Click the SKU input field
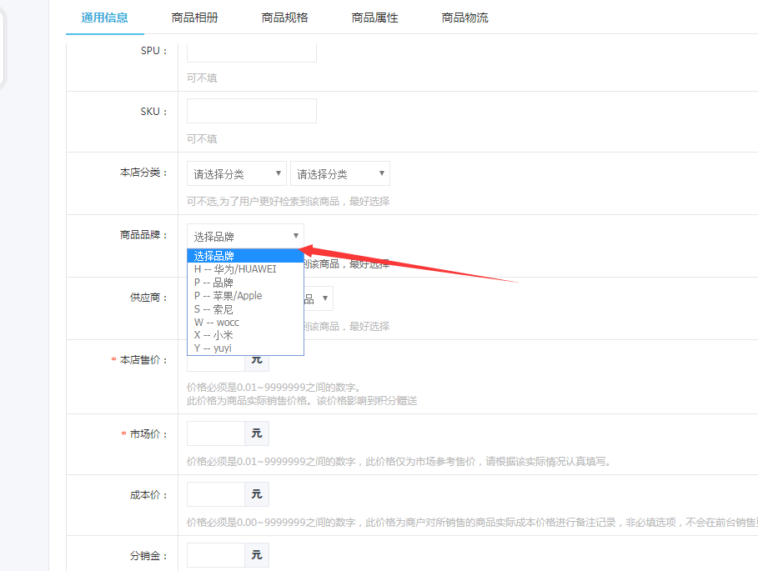The image size is (758, 571). [x=251, y=111]
